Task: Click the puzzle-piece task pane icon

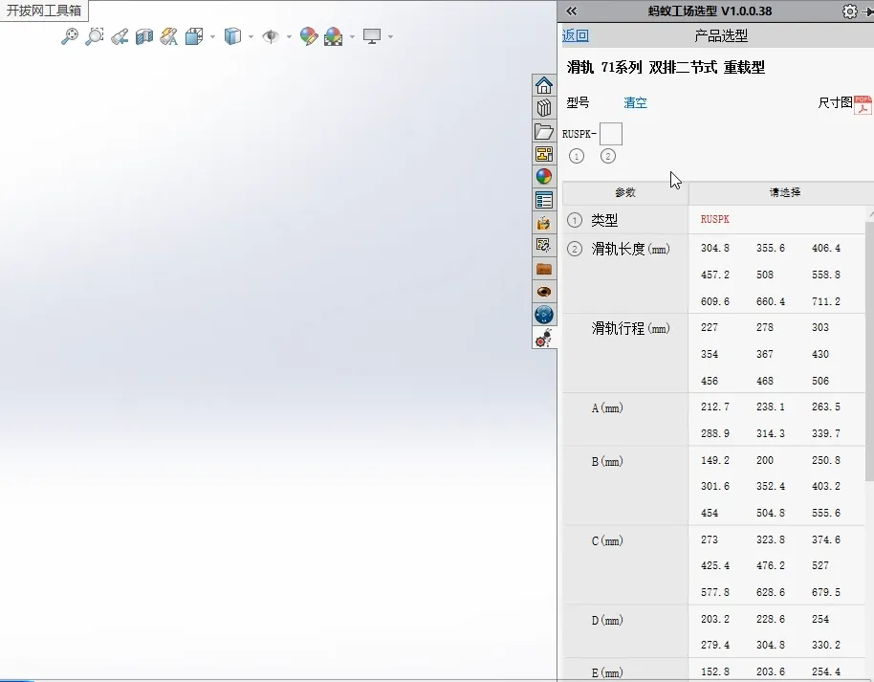Action: (544, 246)
